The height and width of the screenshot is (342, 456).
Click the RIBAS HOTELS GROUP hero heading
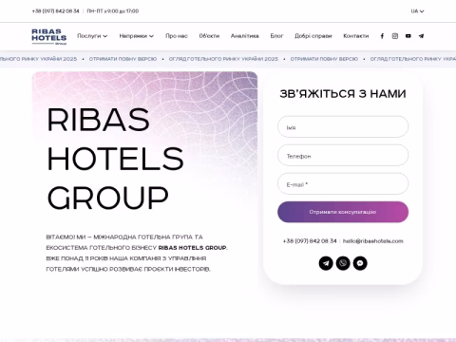click(115, 159)
